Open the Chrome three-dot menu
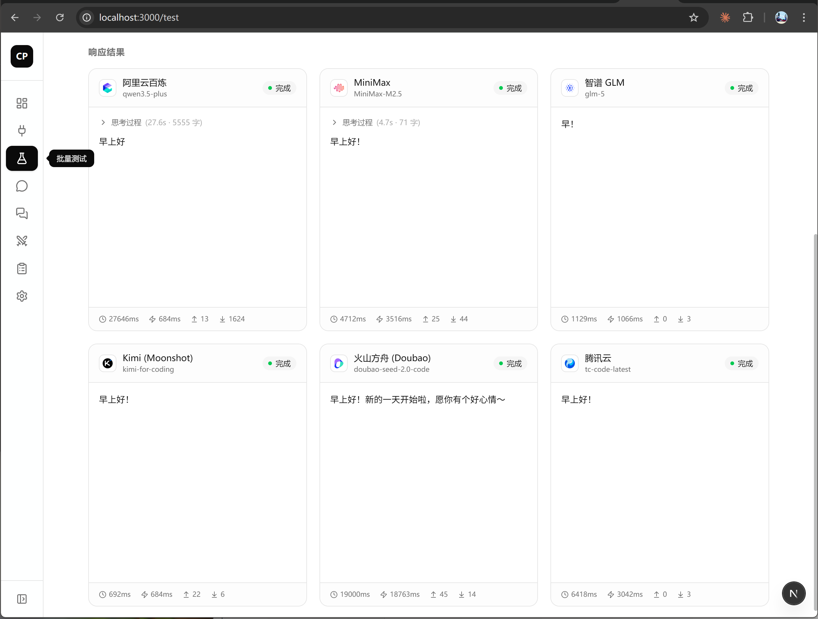The image size is (818, 619). coord(804,18)
